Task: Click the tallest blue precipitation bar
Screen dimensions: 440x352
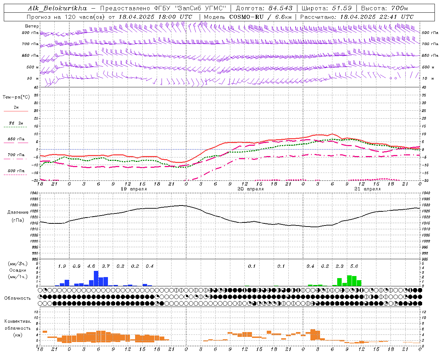Action: coord(96,278)
